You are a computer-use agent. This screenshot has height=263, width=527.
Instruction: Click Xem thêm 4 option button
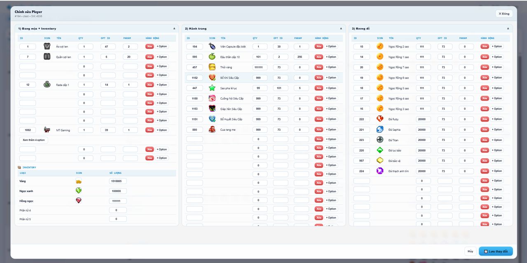click(x=34, y=140)
